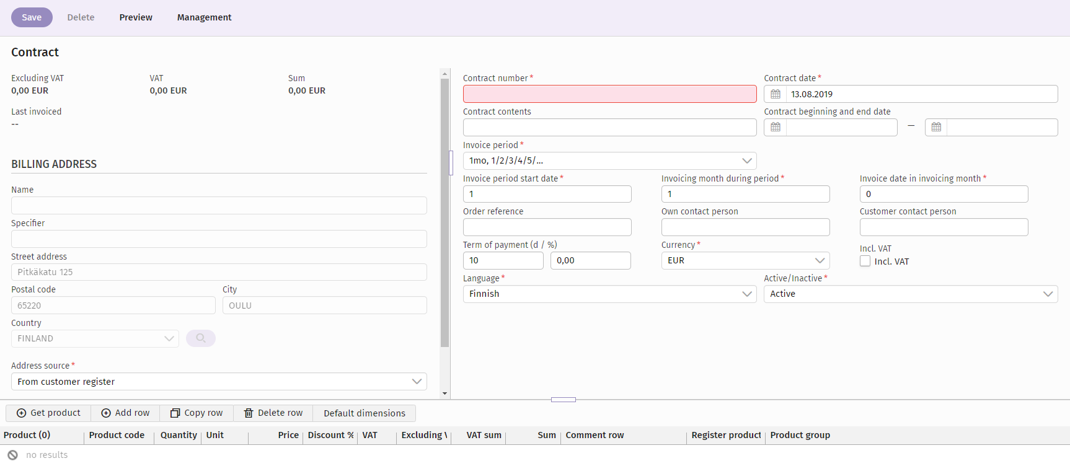Click the Street address field
This screenshot has height=466, width=1070.
[x=219, y=272]
